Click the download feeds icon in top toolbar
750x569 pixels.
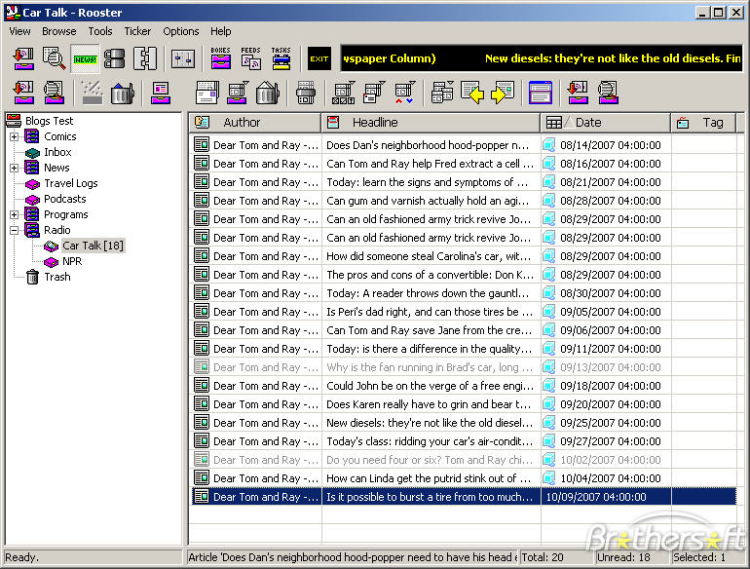(x=23, y=58)
